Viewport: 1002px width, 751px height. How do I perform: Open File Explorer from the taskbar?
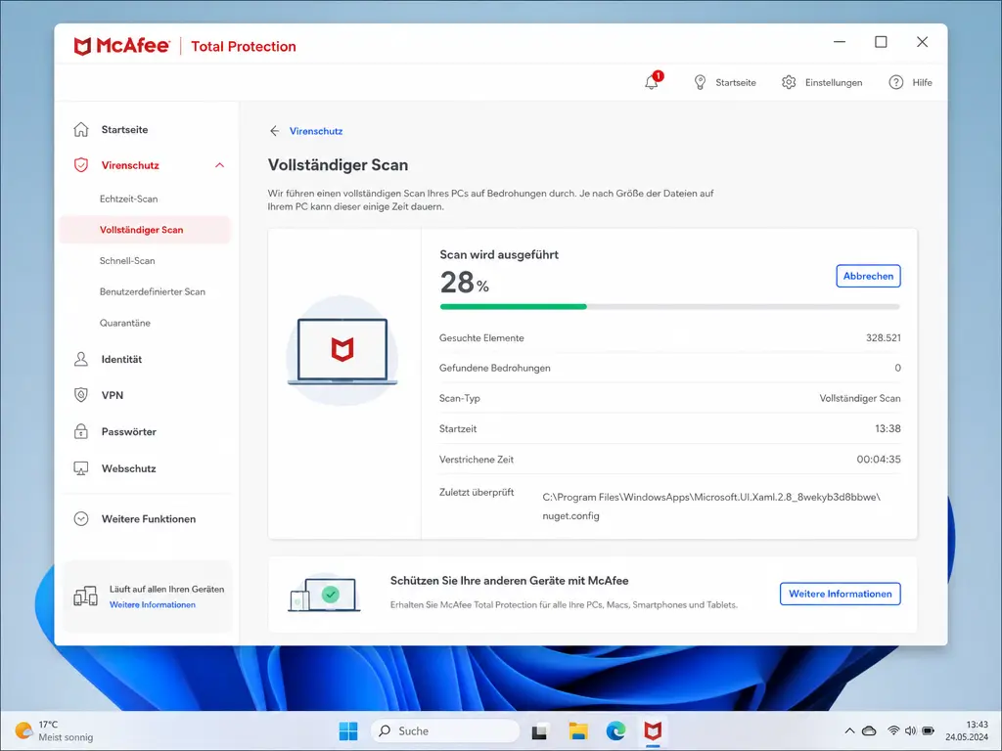(x=578, y=731)
